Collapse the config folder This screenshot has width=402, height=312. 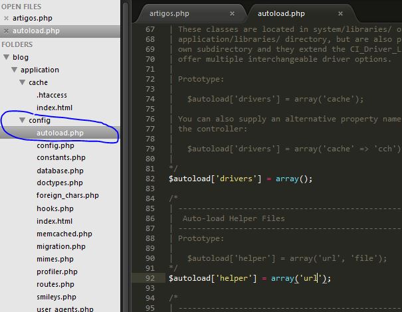click(x=23, y=120)
